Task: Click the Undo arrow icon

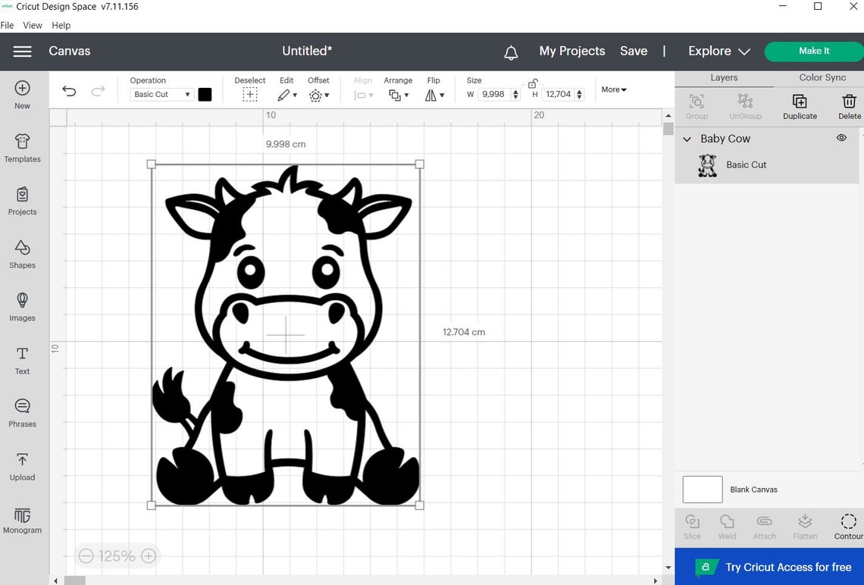Action: pyautogui.click(x=69, y=90)
